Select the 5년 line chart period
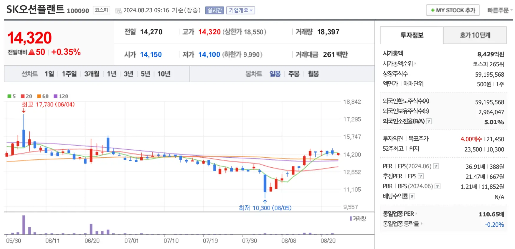Viewport: 515px width, 249px height. [x=146, y=74]
